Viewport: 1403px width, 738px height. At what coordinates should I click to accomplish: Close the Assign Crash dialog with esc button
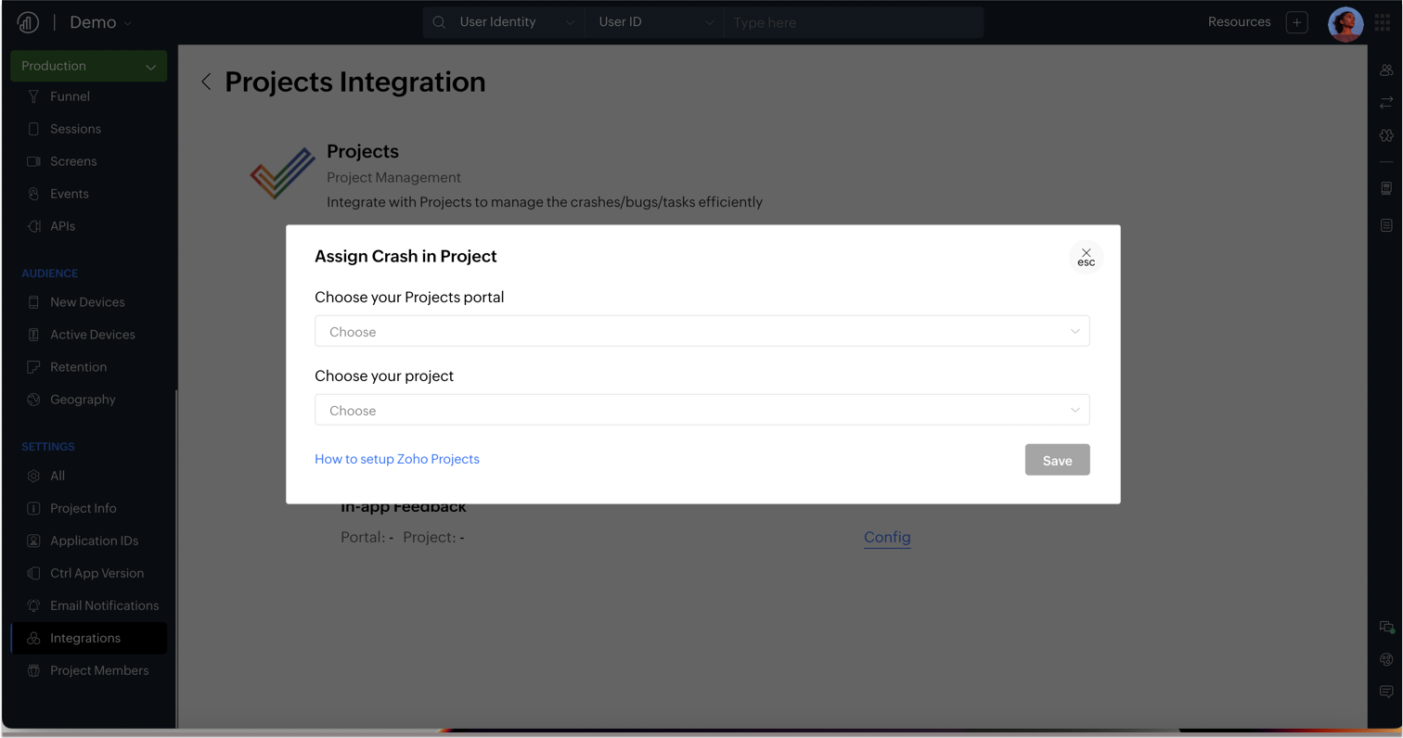(x=1086, y=258)
